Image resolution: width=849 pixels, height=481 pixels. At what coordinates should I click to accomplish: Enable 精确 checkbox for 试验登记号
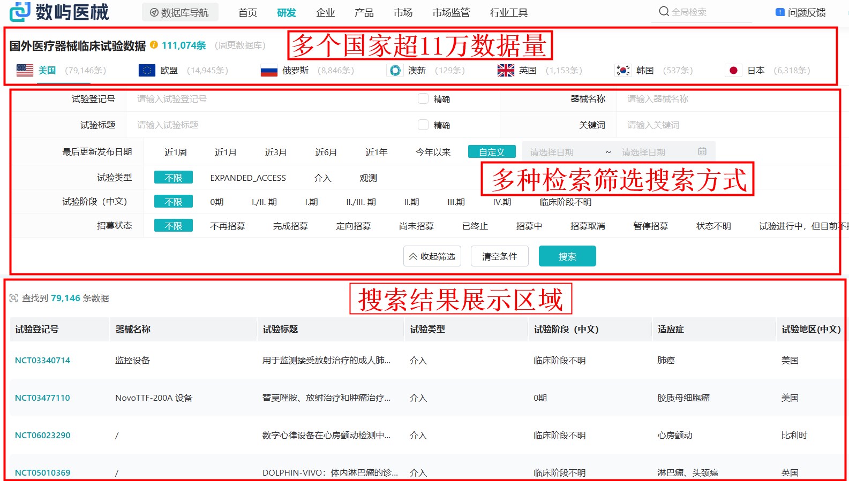click(x=423, y=99)
